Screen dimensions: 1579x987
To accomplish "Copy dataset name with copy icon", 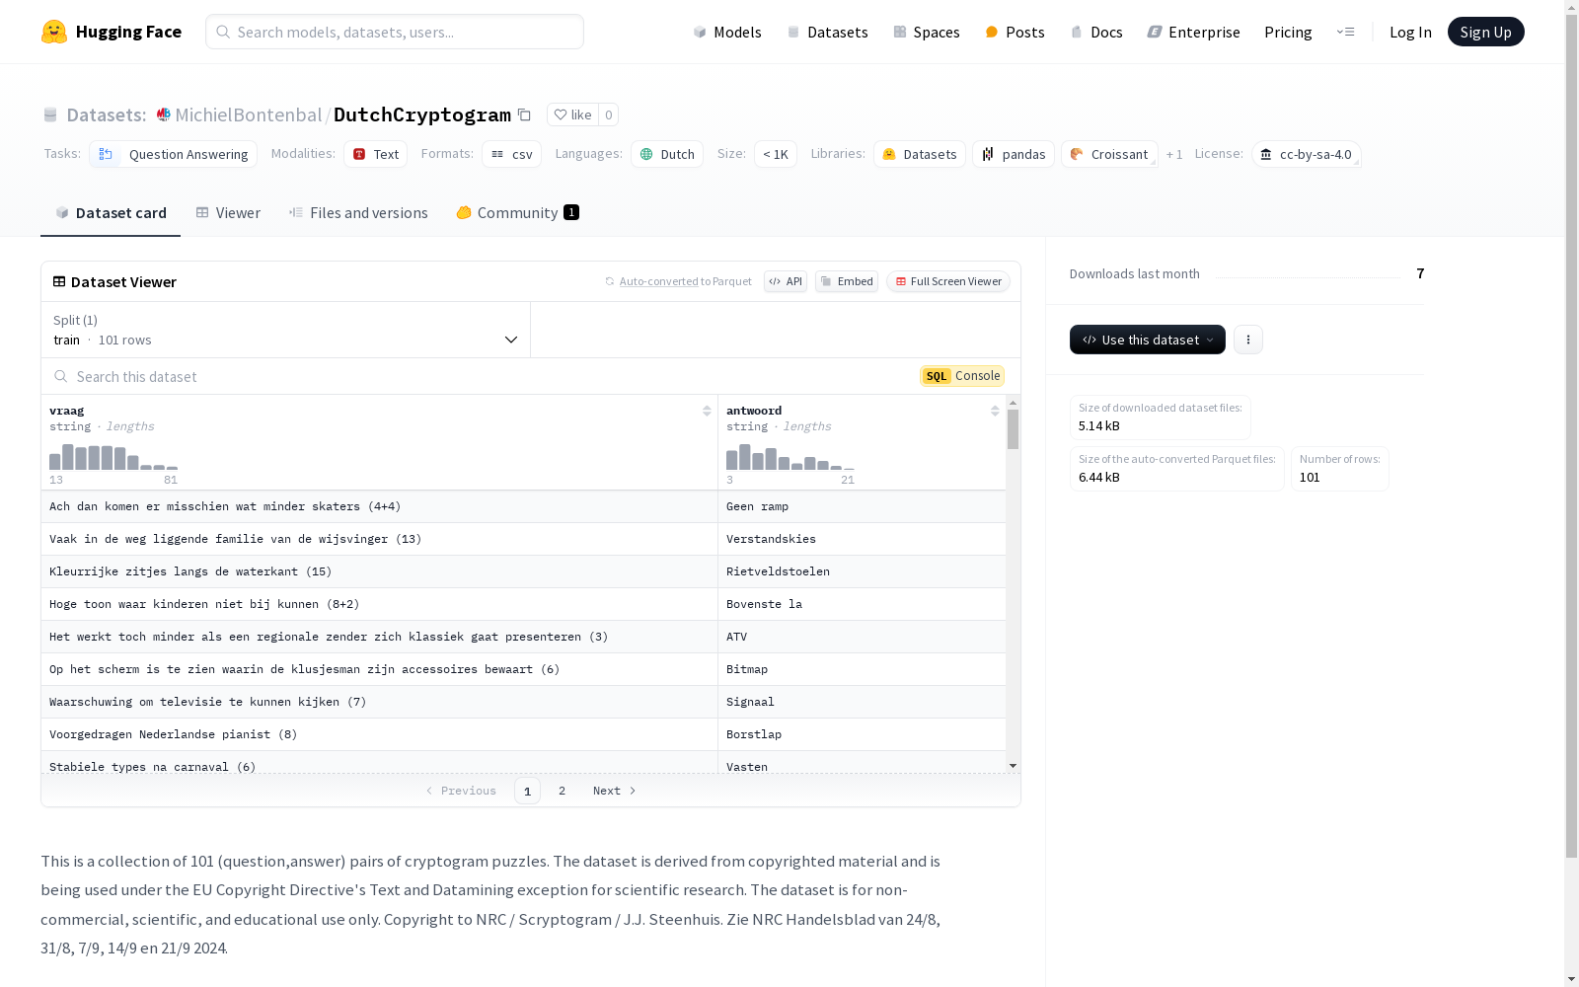I will [524, 115].
